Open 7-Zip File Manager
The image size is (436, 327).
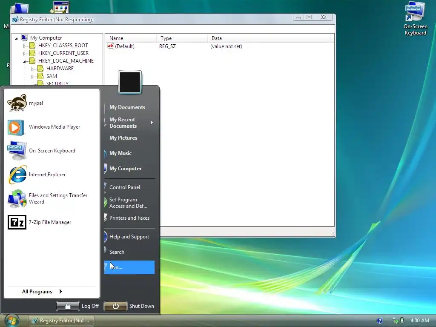click(52, 222)
